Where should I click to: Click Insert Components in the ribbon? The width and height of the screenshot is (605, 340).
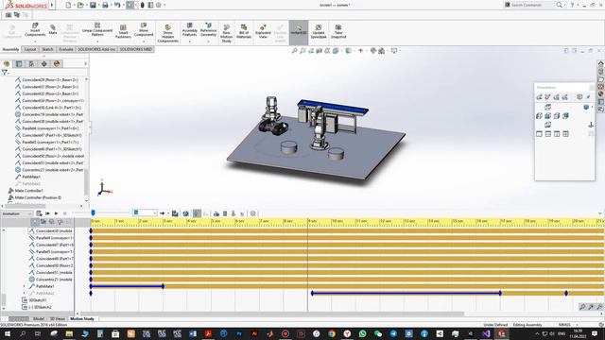coord(35,30)
